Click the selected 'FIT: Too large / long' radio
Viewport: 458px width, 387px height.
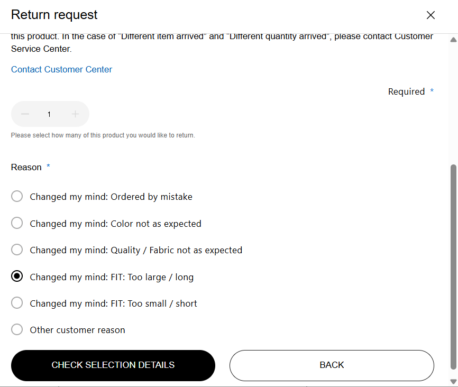17,277
